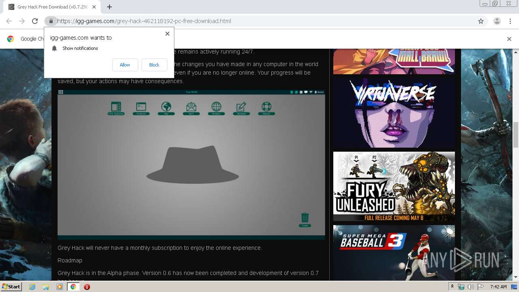Image resolution: width=519 pixels, height=292 pixels.
Task: Open the Windows Start menu
Action: click(x=11, y=286)
